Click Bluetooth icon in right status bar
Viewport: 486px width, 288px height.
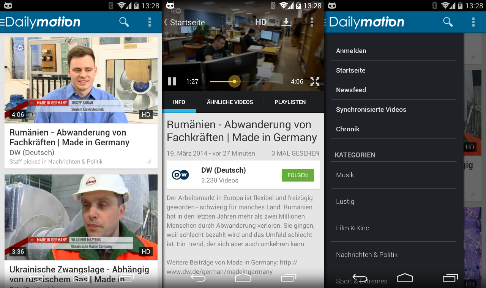(x=435, y=5)
